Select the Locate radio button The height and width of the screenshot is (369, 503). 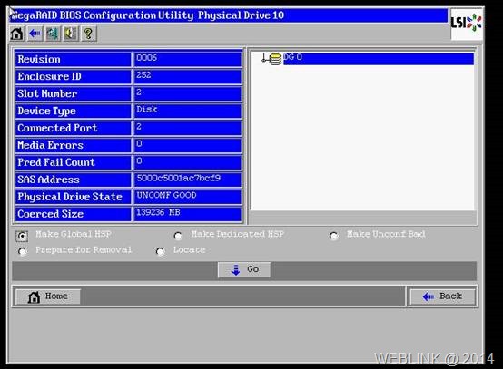tap(161, 251)
